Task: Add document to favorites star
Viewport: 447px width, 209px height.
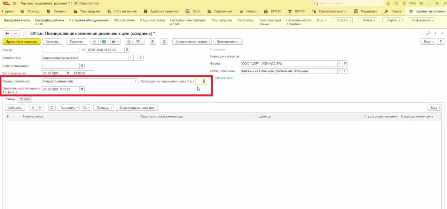Action: click(25, 33)
